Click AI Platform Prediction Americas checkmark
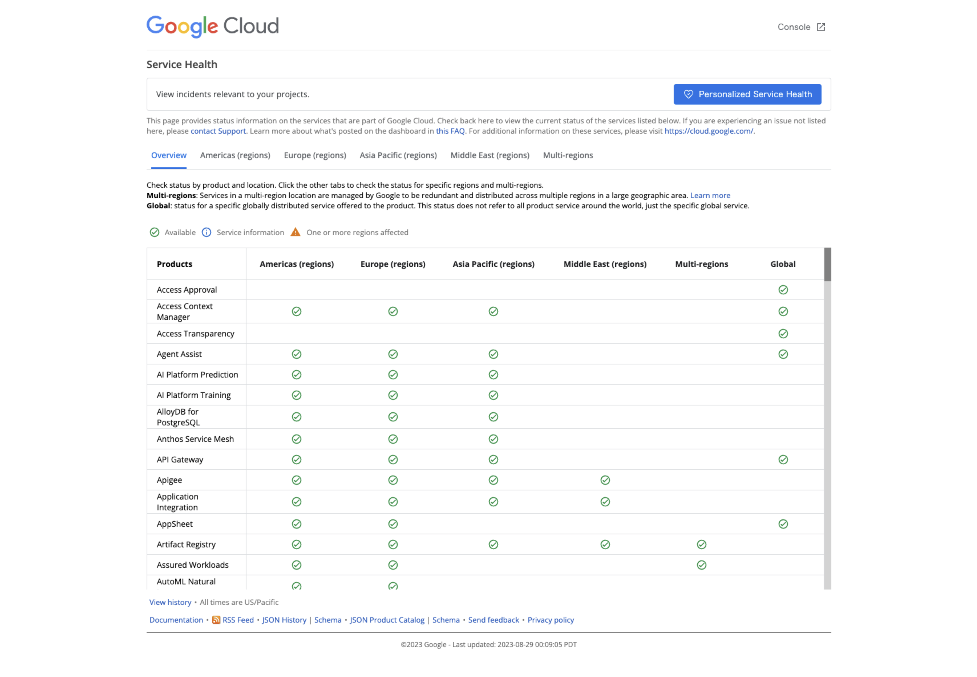The image size is (977, 677). 296,375
